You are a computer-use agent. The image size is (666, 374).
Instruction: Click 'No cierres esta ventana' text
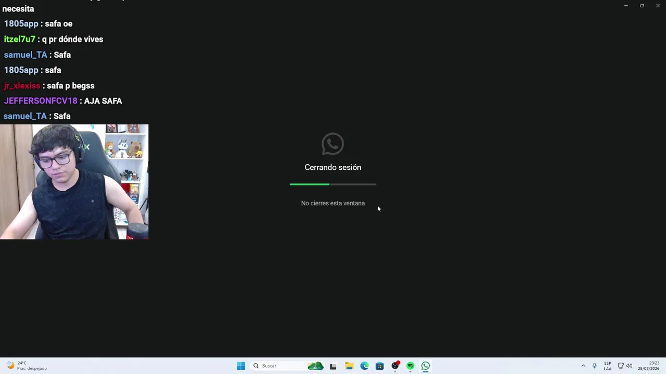point(333,203)
